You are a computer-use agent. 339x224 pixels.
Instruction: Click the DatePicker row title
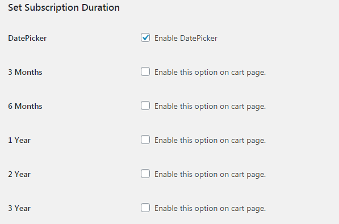27,38
